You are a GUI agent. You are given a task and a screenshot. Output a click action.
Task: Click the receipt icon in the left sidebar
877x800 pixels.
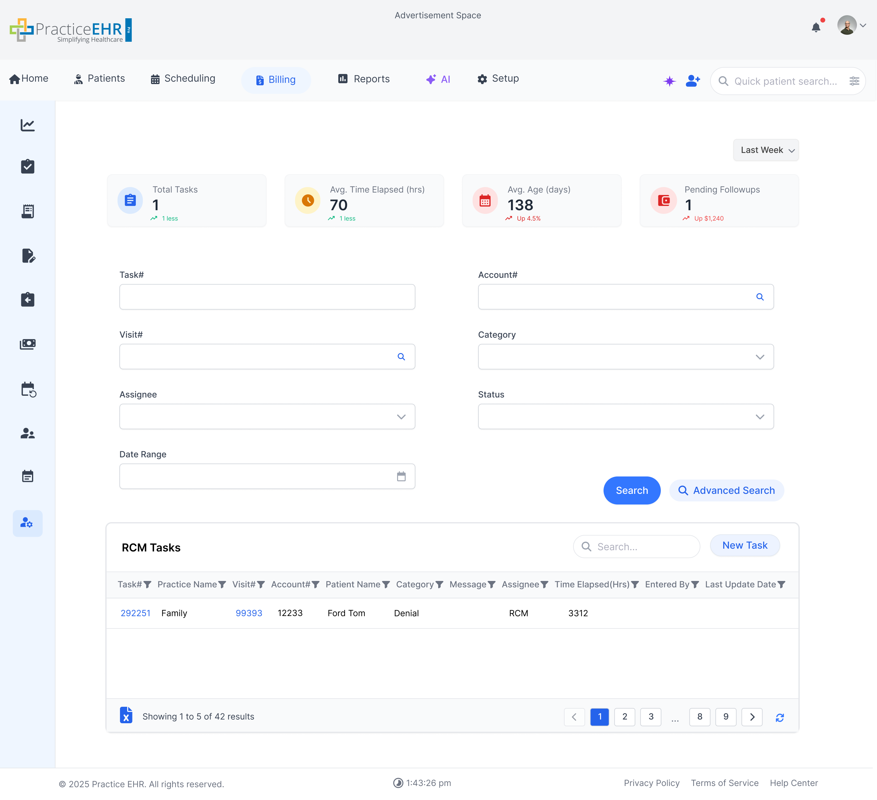(x=27, y=211)
